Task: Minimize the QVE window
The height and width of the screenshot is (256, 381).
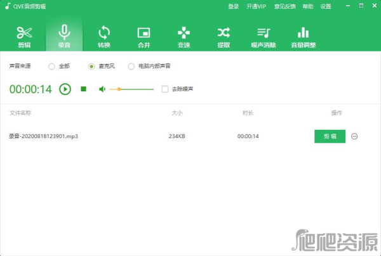Action: (x=348, y=6)
